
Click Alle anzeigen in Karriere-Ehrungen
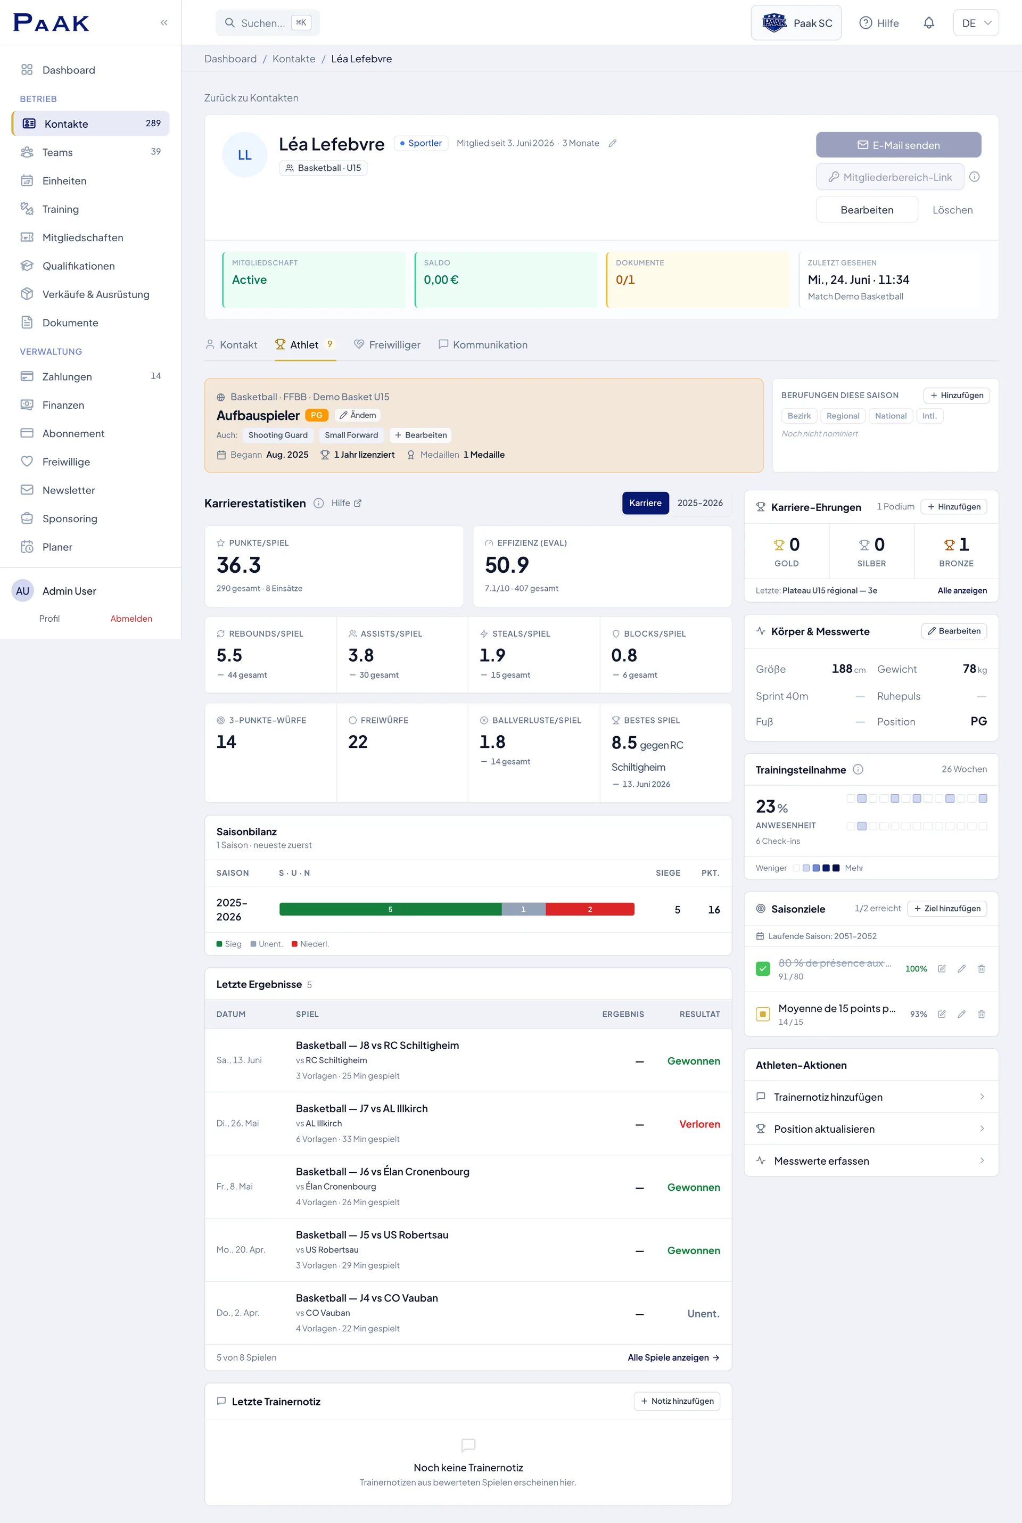pyautogui.click(x=962, y=590)
